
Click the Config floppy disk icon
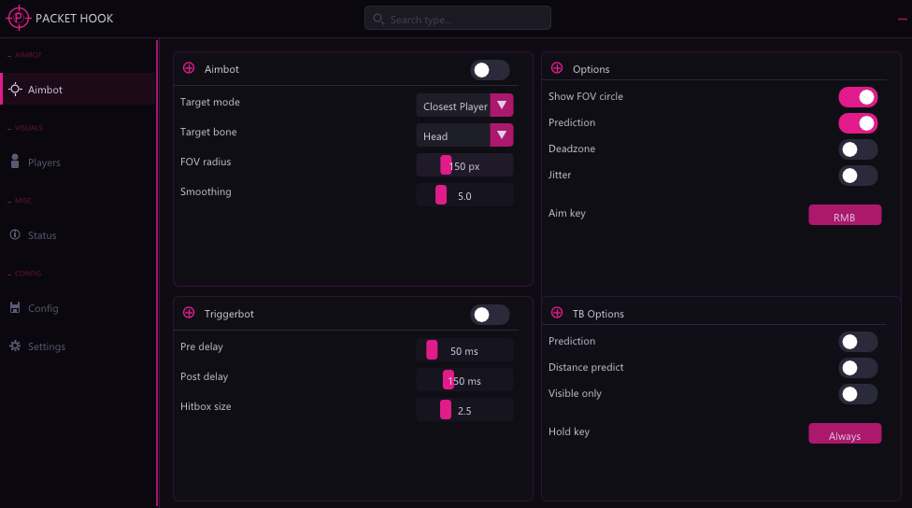pos(15,307)
